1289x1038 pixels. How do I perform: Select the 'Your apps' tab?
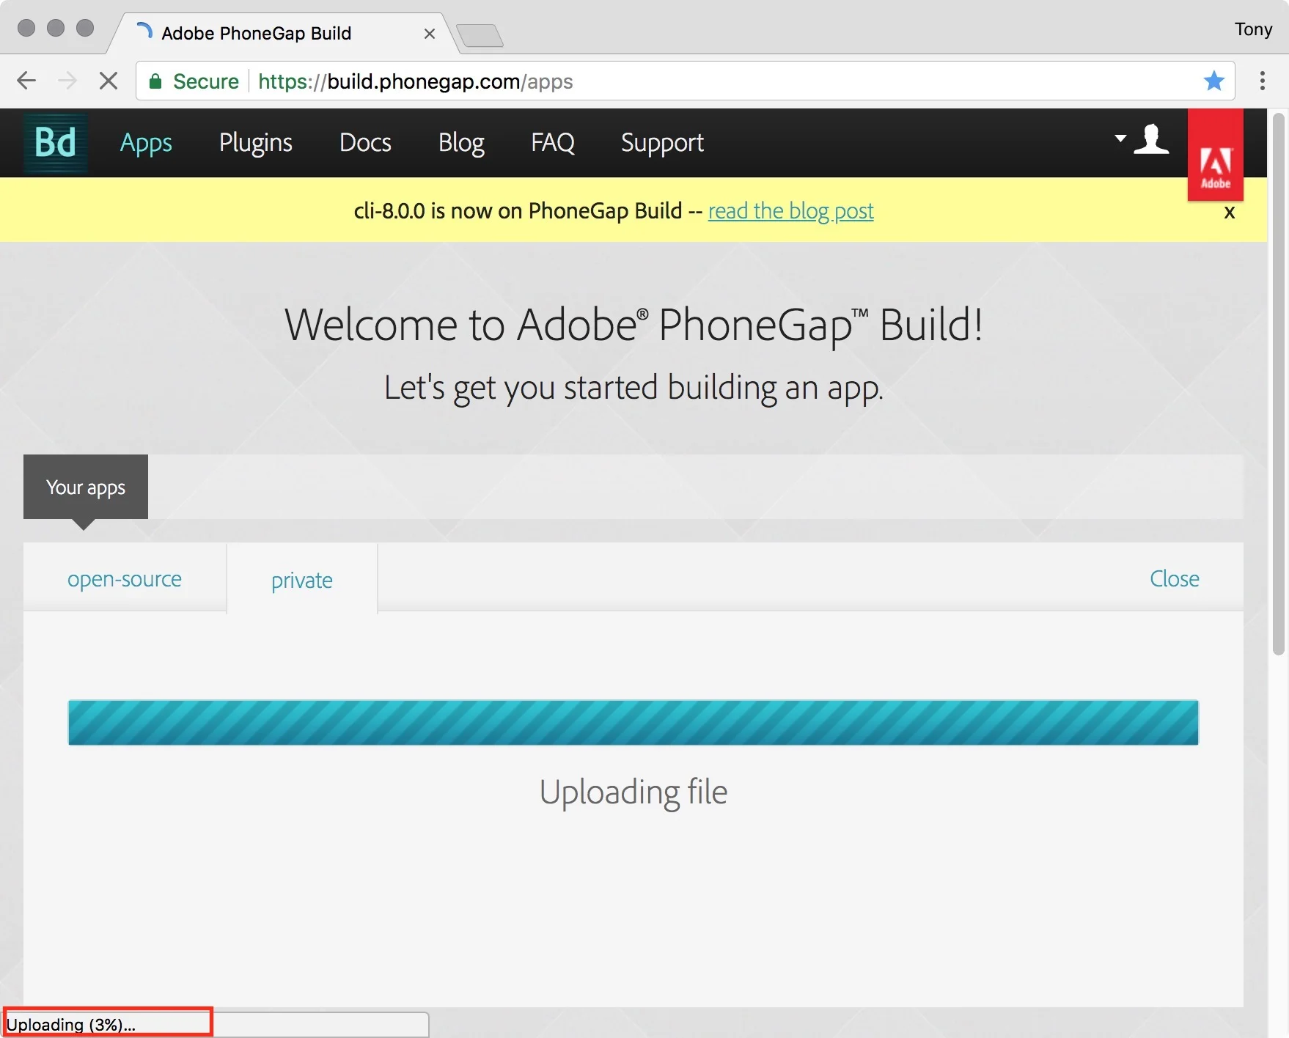pos(86,487)
